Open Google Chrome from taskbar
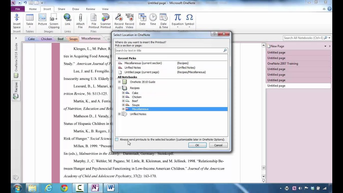 [64, 188]
